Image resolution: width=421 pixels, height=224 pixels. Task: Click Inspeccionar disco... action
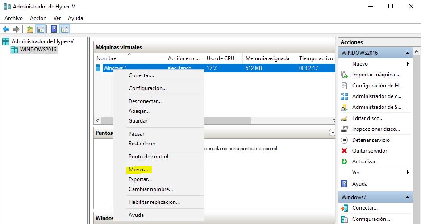click(376, 129)
